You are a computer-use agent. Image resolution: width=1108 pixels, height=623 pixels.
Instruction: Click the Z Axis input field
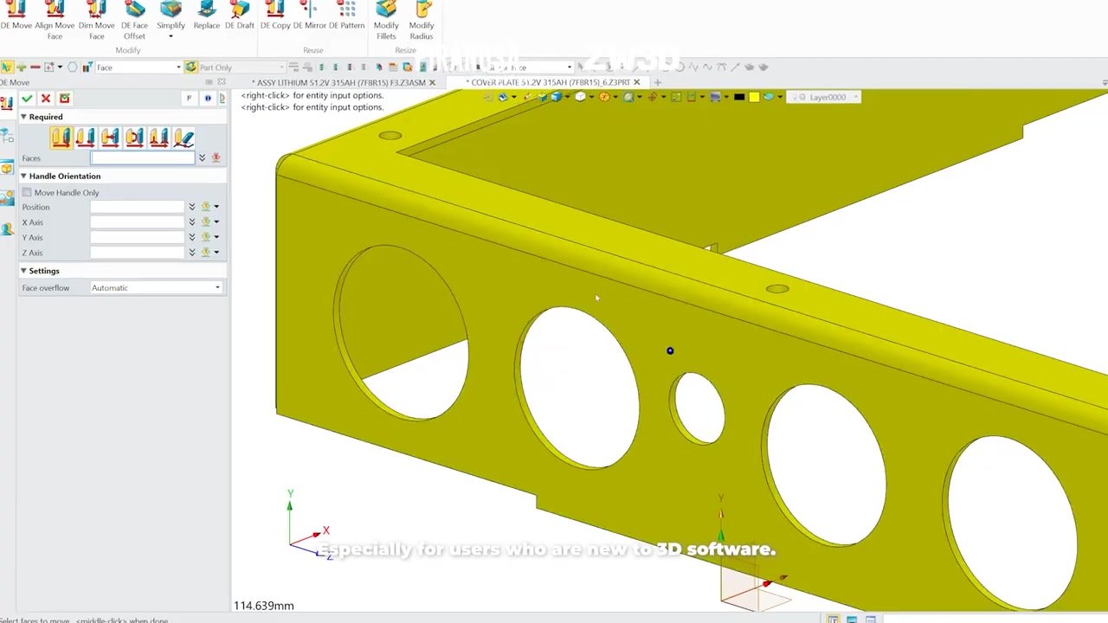point(138,253)
